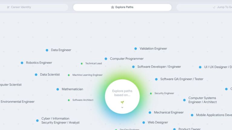The width and height of the screenshot is (232, 130).
Task: Select the blue dot beside Validation Engineer
Action: point(136,48)
